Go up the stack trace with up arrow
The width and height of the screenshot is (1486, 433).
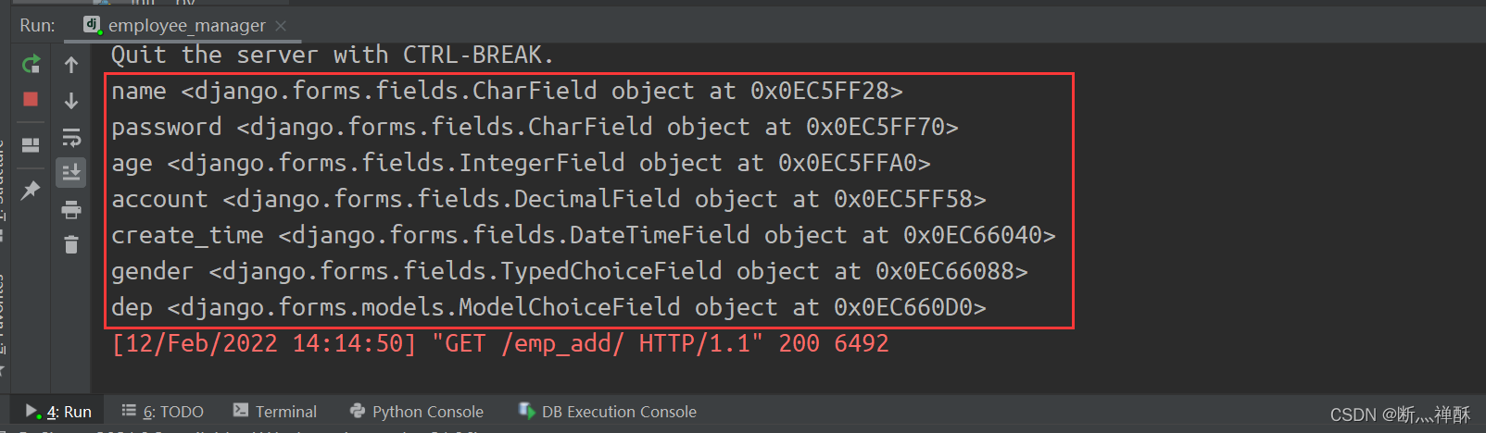[71, 65]
